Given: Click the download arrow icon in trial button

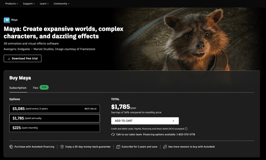Looking at the screenshot, I should click(x=9, y=58).
